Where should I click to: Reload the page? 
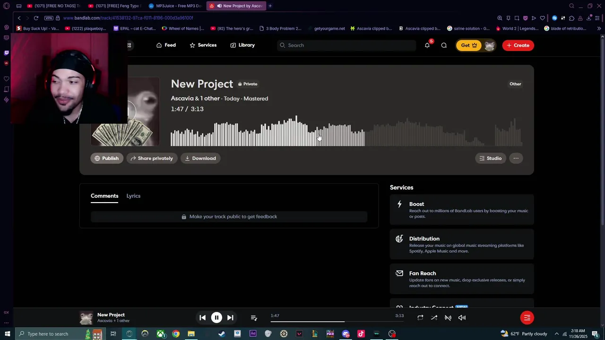pyautogui.click(x=36, y=18)
